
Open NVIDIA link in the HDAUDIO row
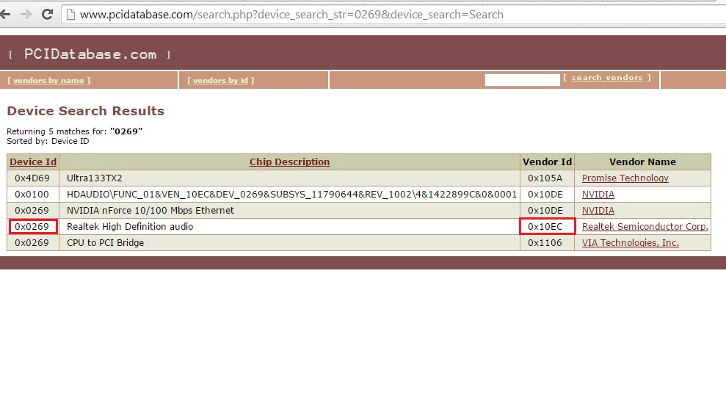click(x=598, y=195)
